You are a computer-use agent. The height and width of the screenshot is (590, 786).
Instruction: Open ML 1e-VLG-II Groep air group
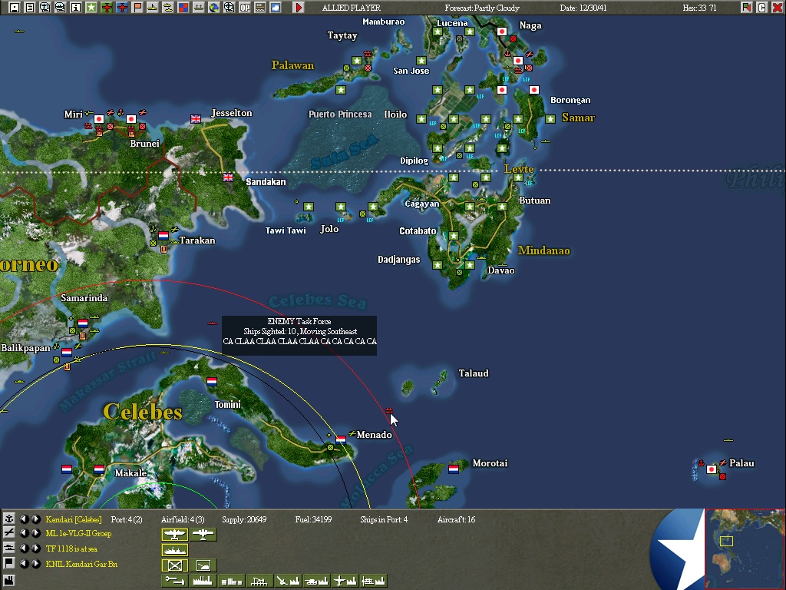[79, 534]
